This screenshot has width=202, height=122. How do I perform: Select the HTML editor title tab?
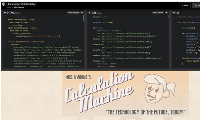(11, 12)
